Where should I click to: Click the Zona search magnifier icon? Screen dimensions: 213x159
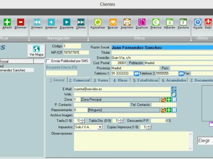163,100
